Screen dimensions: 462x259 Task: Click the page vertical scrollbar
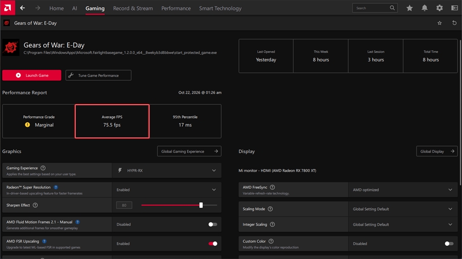(x=460, y=112)
